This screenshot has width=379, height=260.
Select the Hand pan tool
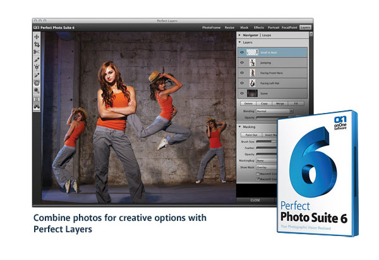coord(37,83)
